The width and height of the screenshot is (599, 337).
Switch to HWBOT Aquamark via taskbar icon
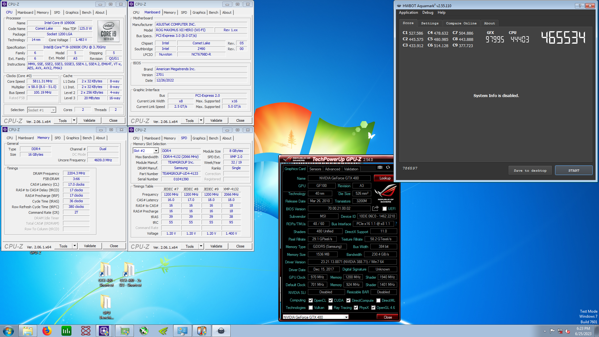coord(221,331)
